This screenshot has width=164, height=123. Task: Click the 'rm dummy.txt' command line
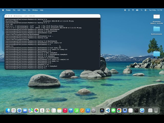(x=32, y=61)
